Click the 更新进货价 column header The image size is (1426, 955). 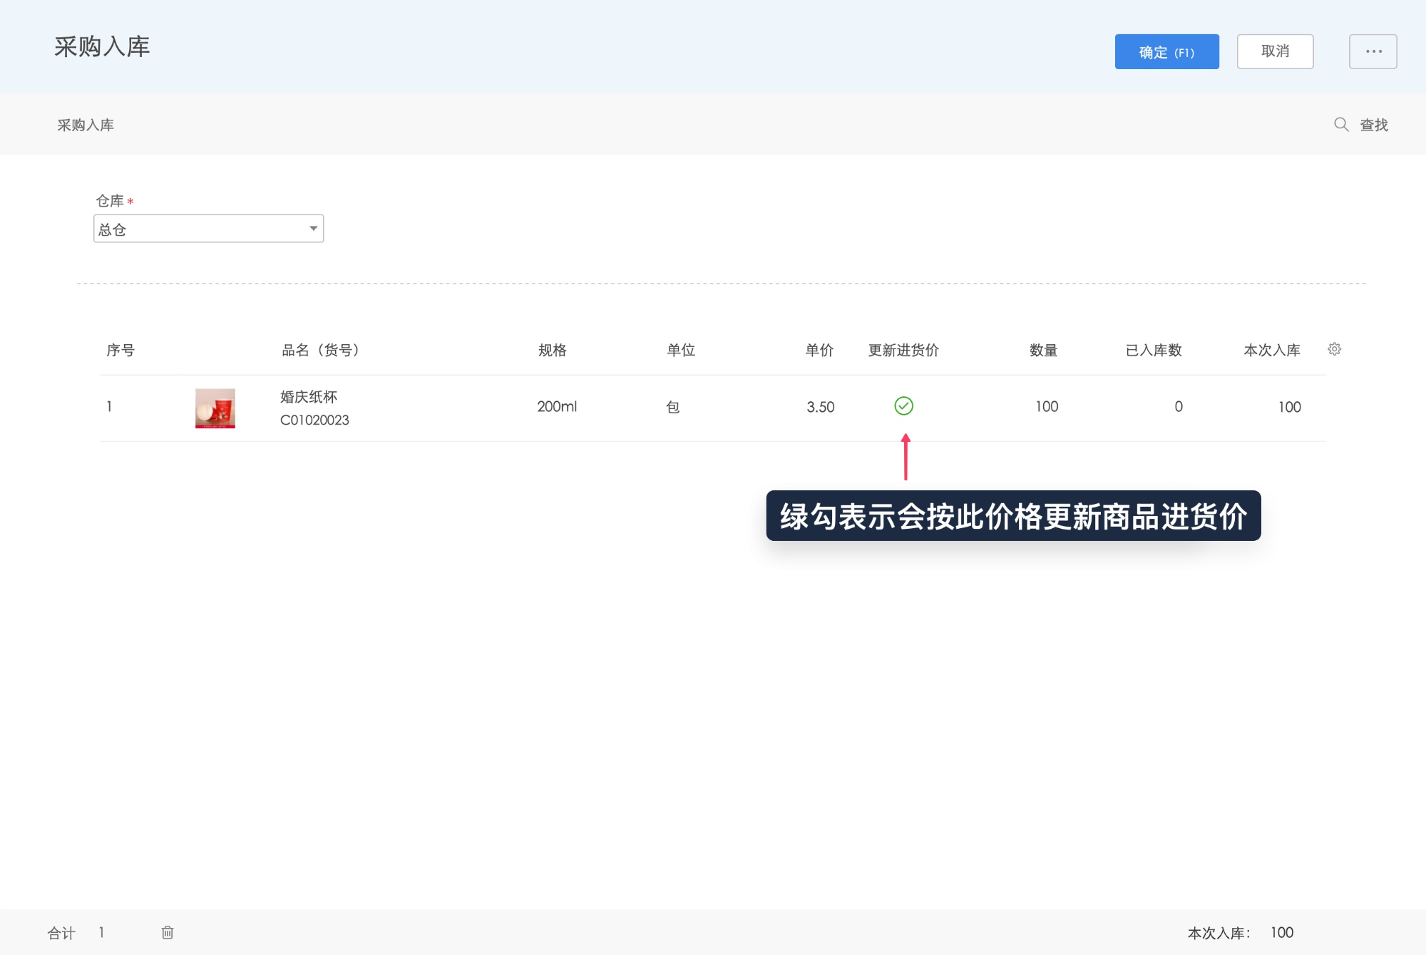click(903, 350)
